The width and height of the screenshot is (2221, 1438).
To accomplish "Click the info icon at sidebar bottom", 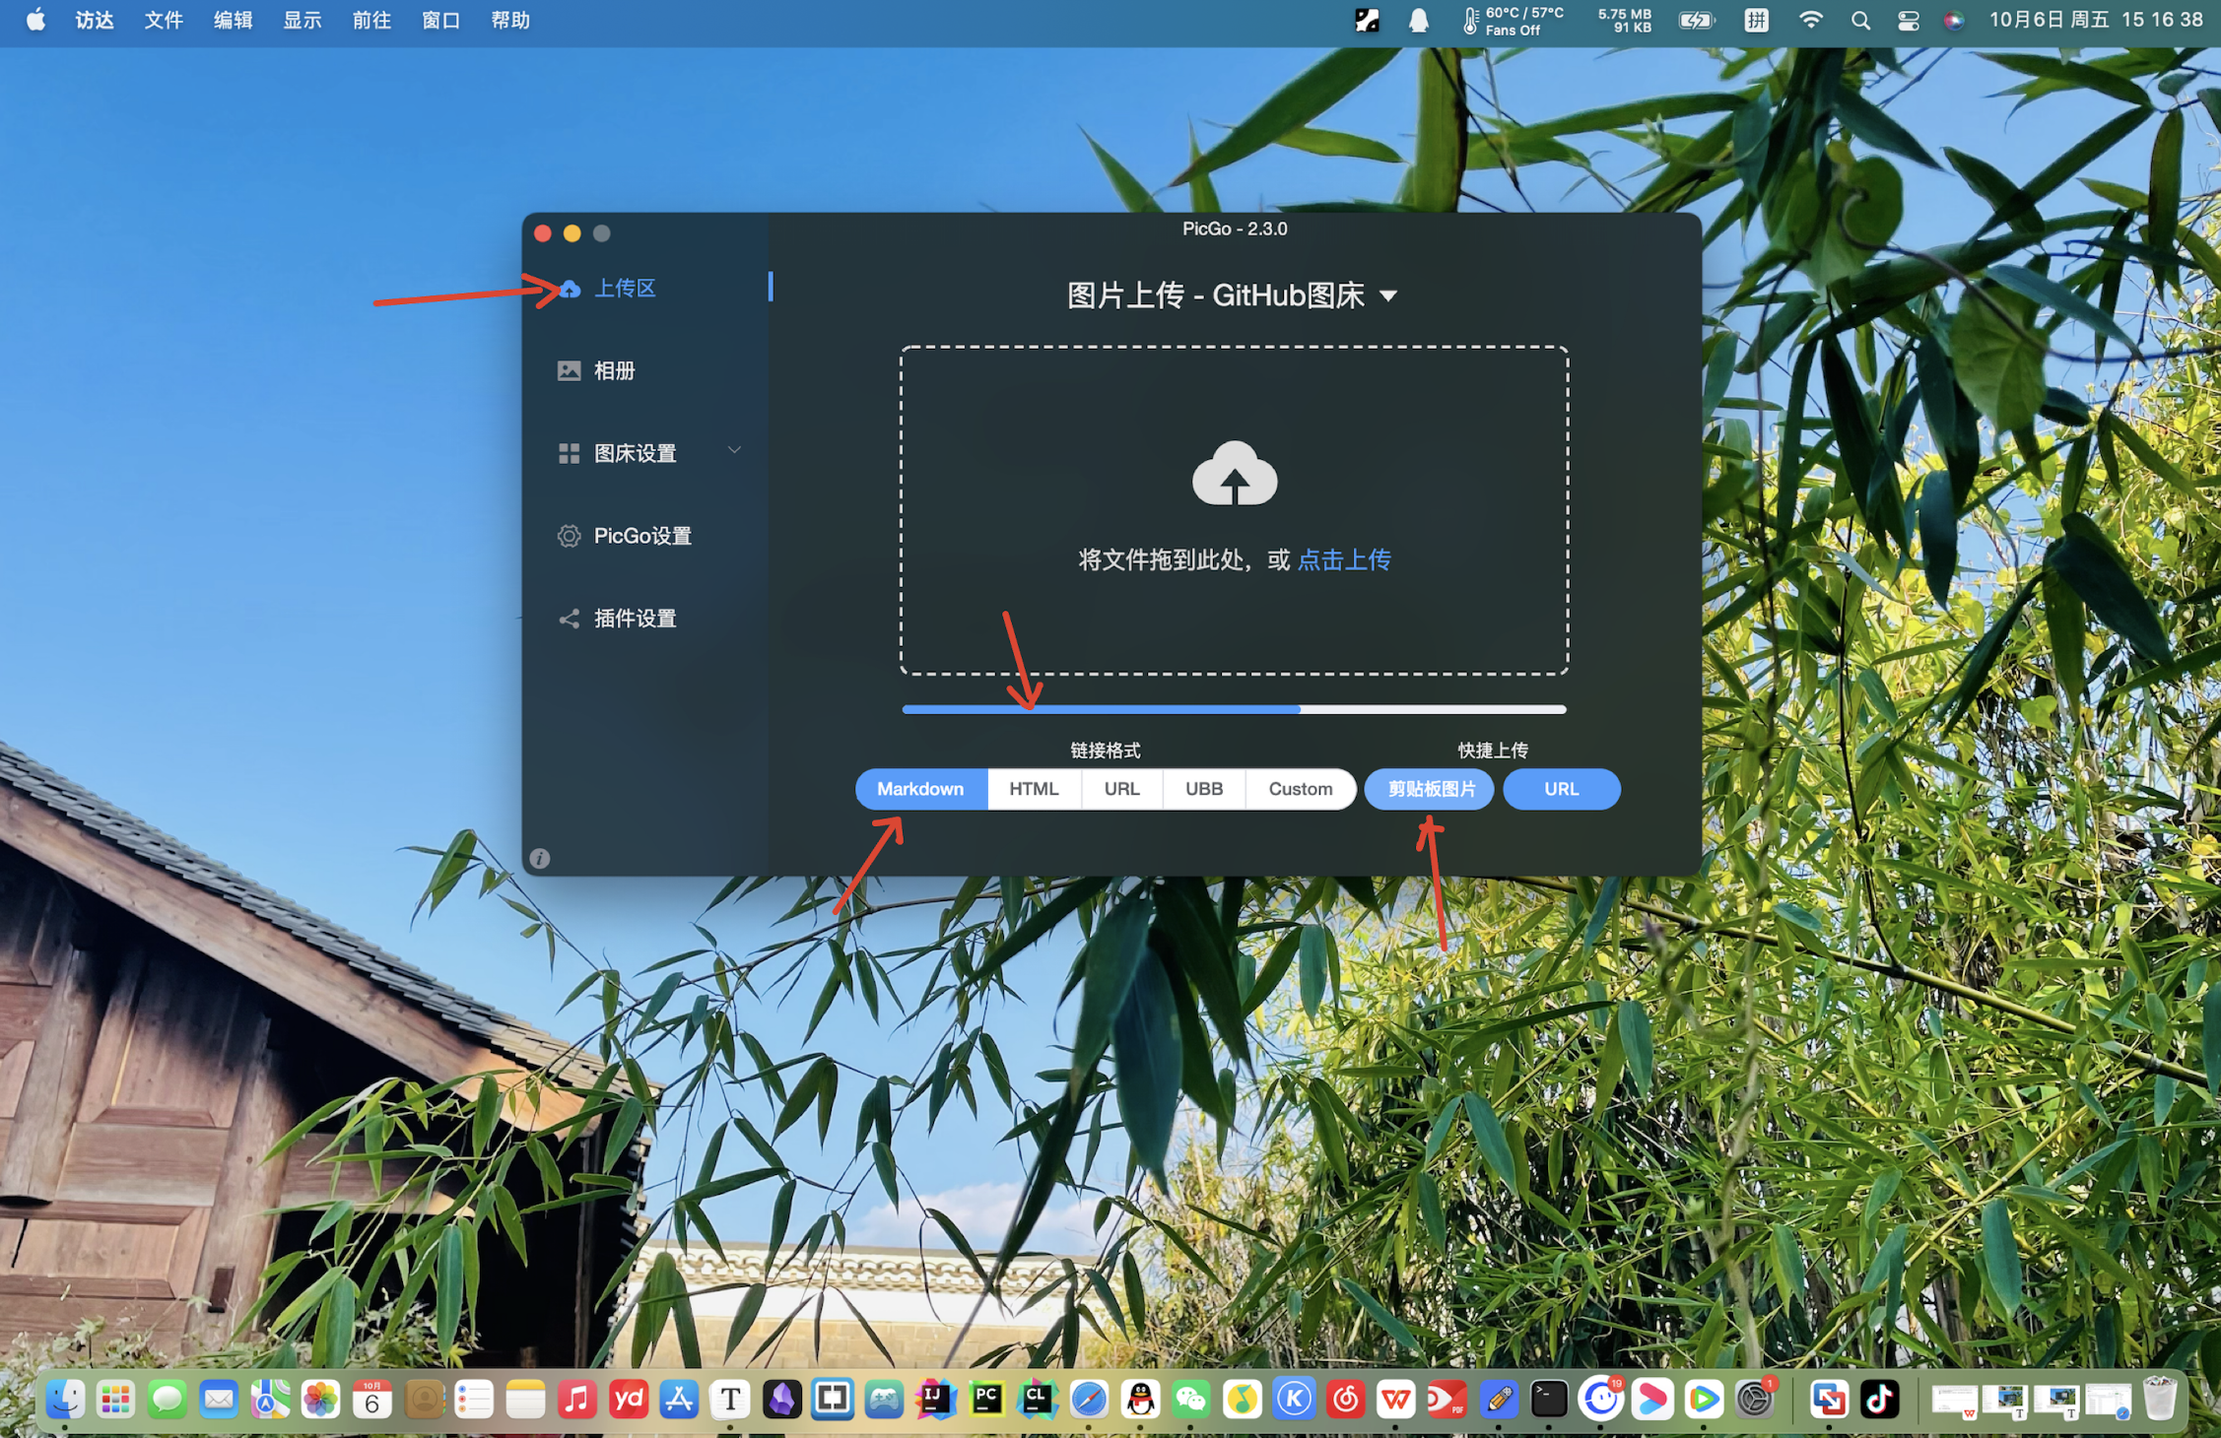I will (x=540, y=858).
